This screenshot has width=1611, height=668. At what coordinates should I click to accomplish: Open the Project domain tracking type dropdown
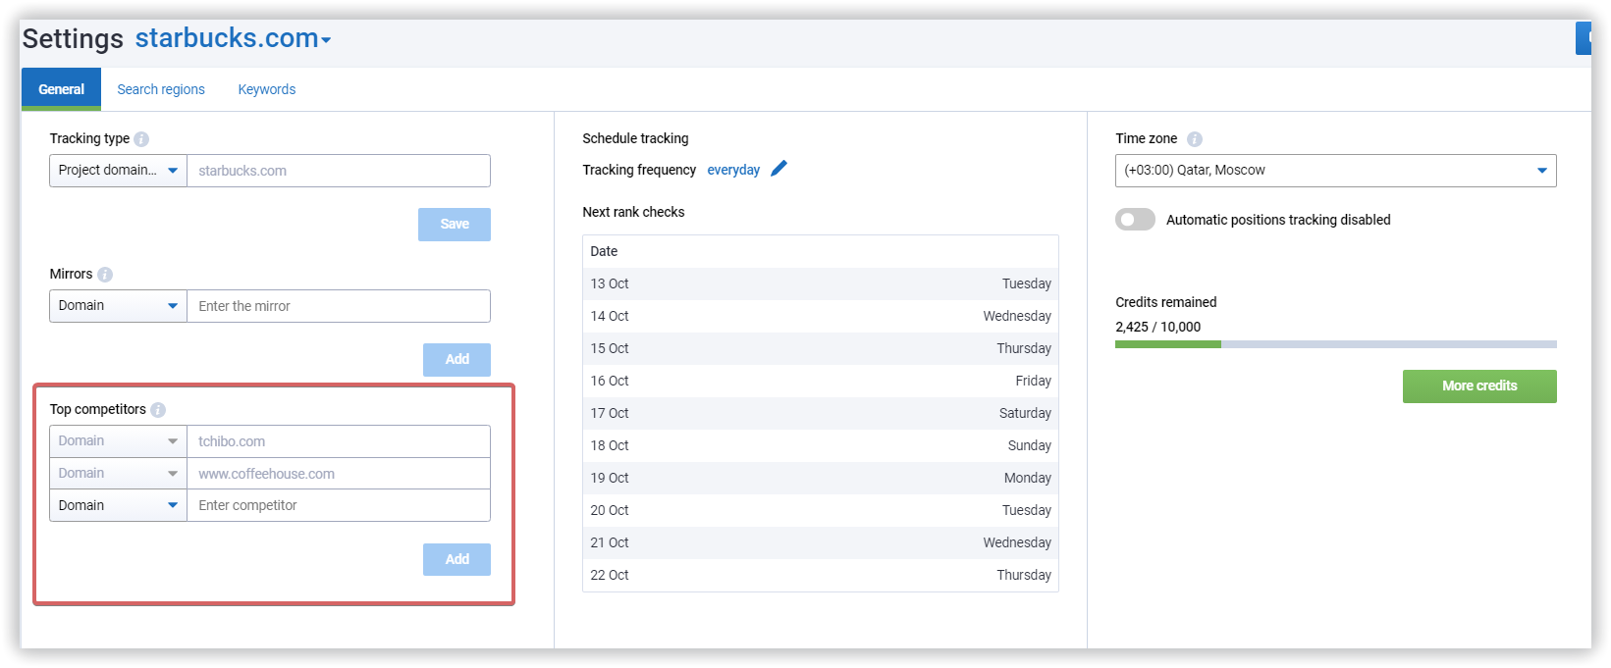coord(118,171)
